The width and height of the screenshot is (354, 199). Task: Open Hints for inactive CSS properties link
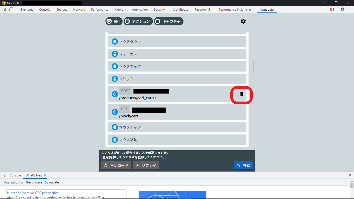coord(33,193)
